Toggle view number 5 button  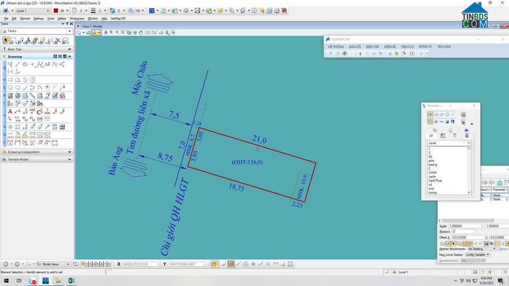click(x=98, y=264)
